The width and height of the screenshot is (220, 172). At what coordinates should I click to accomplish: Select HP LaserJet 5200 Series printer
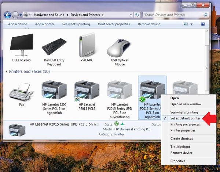[54, 91]
